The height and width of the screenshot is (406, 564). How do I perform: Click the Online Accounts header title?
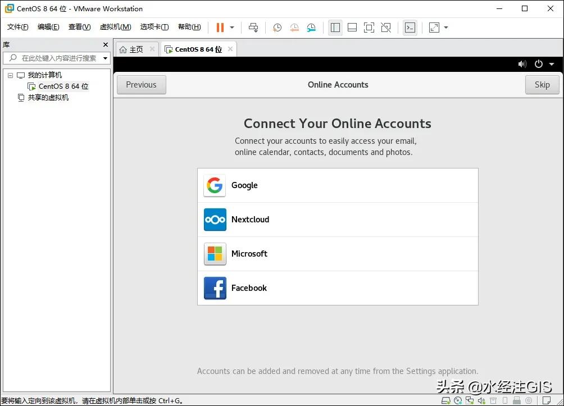[x=338, y=85]
